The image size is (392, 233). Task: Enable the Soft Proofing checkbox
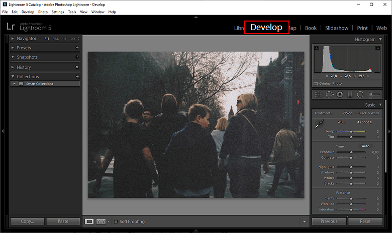(116, 221)
